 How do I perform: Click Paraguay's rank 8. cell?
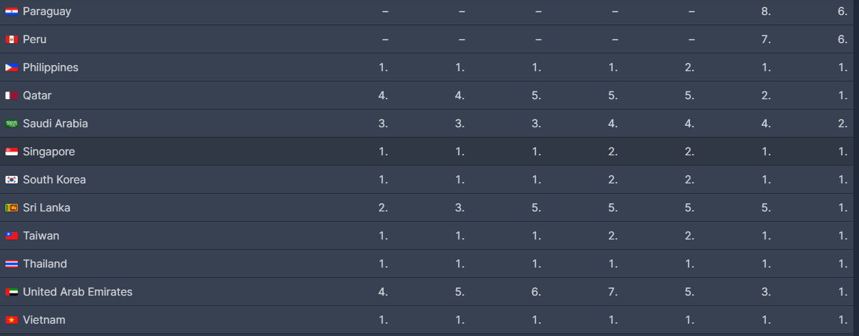click(x=766, y=12)
